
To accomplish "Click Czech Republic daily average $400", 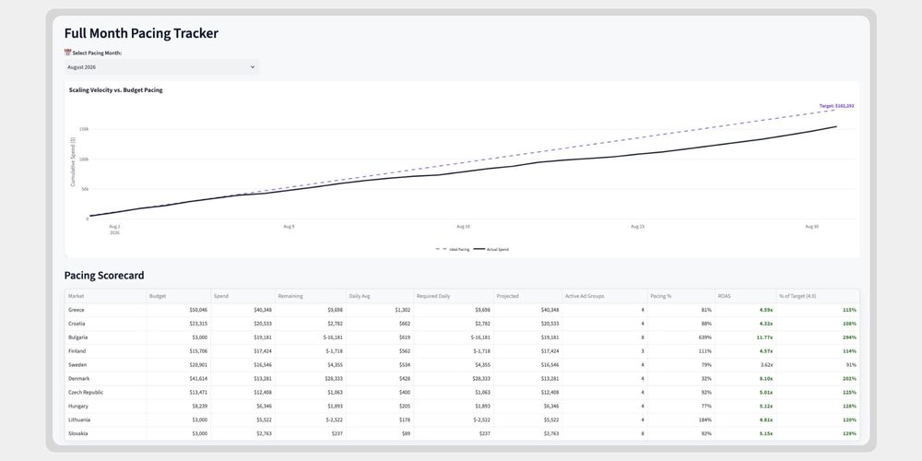I will 405,392.
